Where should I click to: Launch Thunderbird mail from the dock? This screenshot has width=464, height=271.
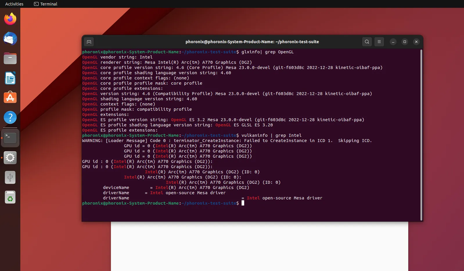pyautogui.click(x=10, y=39)
